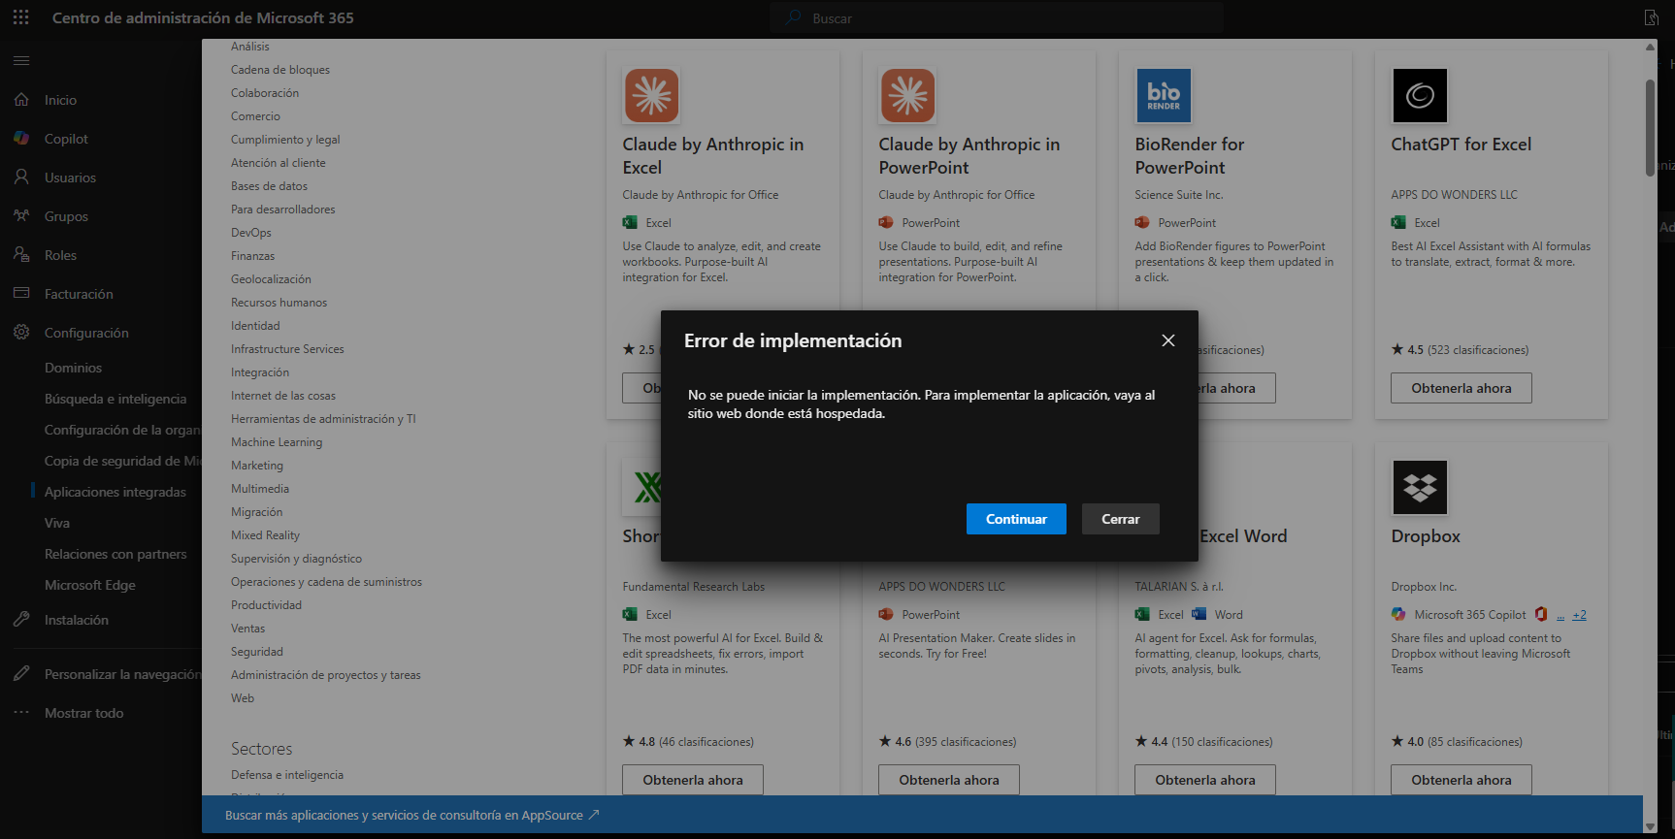This screenshot has width=1675, height=839.
Task: Open the app launcher waffle icon
Action: coord(21,17)
